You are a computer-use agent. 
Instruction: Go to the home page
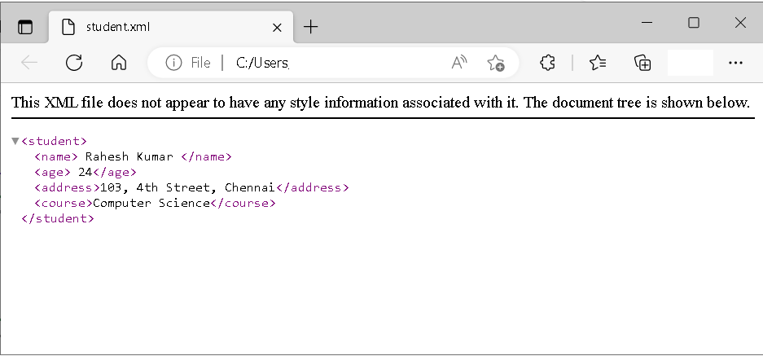pyautogui.click(x=119, y=63)
